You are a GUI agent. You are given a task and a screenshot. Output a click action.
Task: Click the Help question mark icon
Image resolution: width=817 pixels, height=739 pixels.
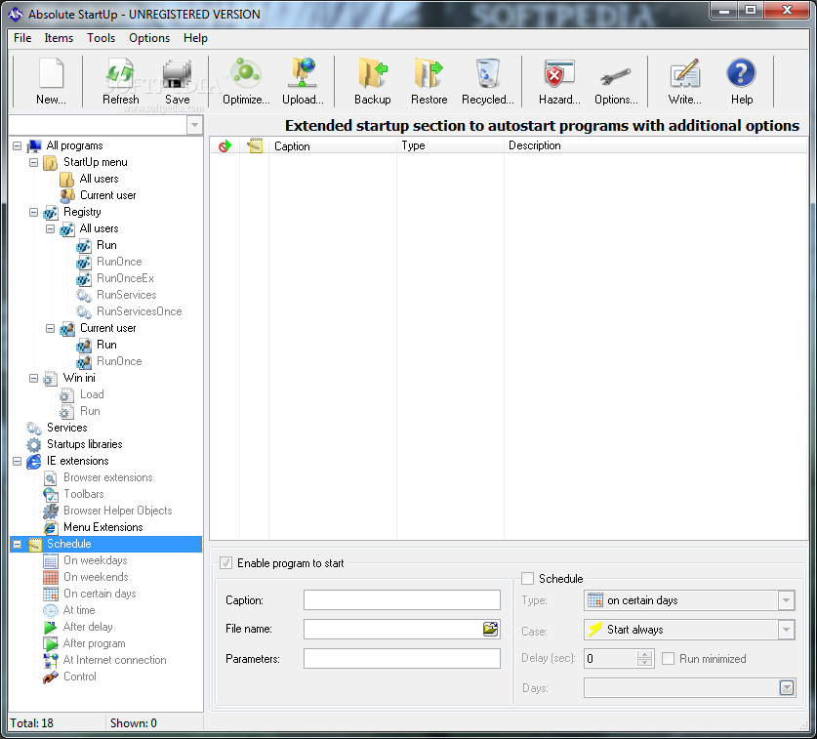coord(742,81)
